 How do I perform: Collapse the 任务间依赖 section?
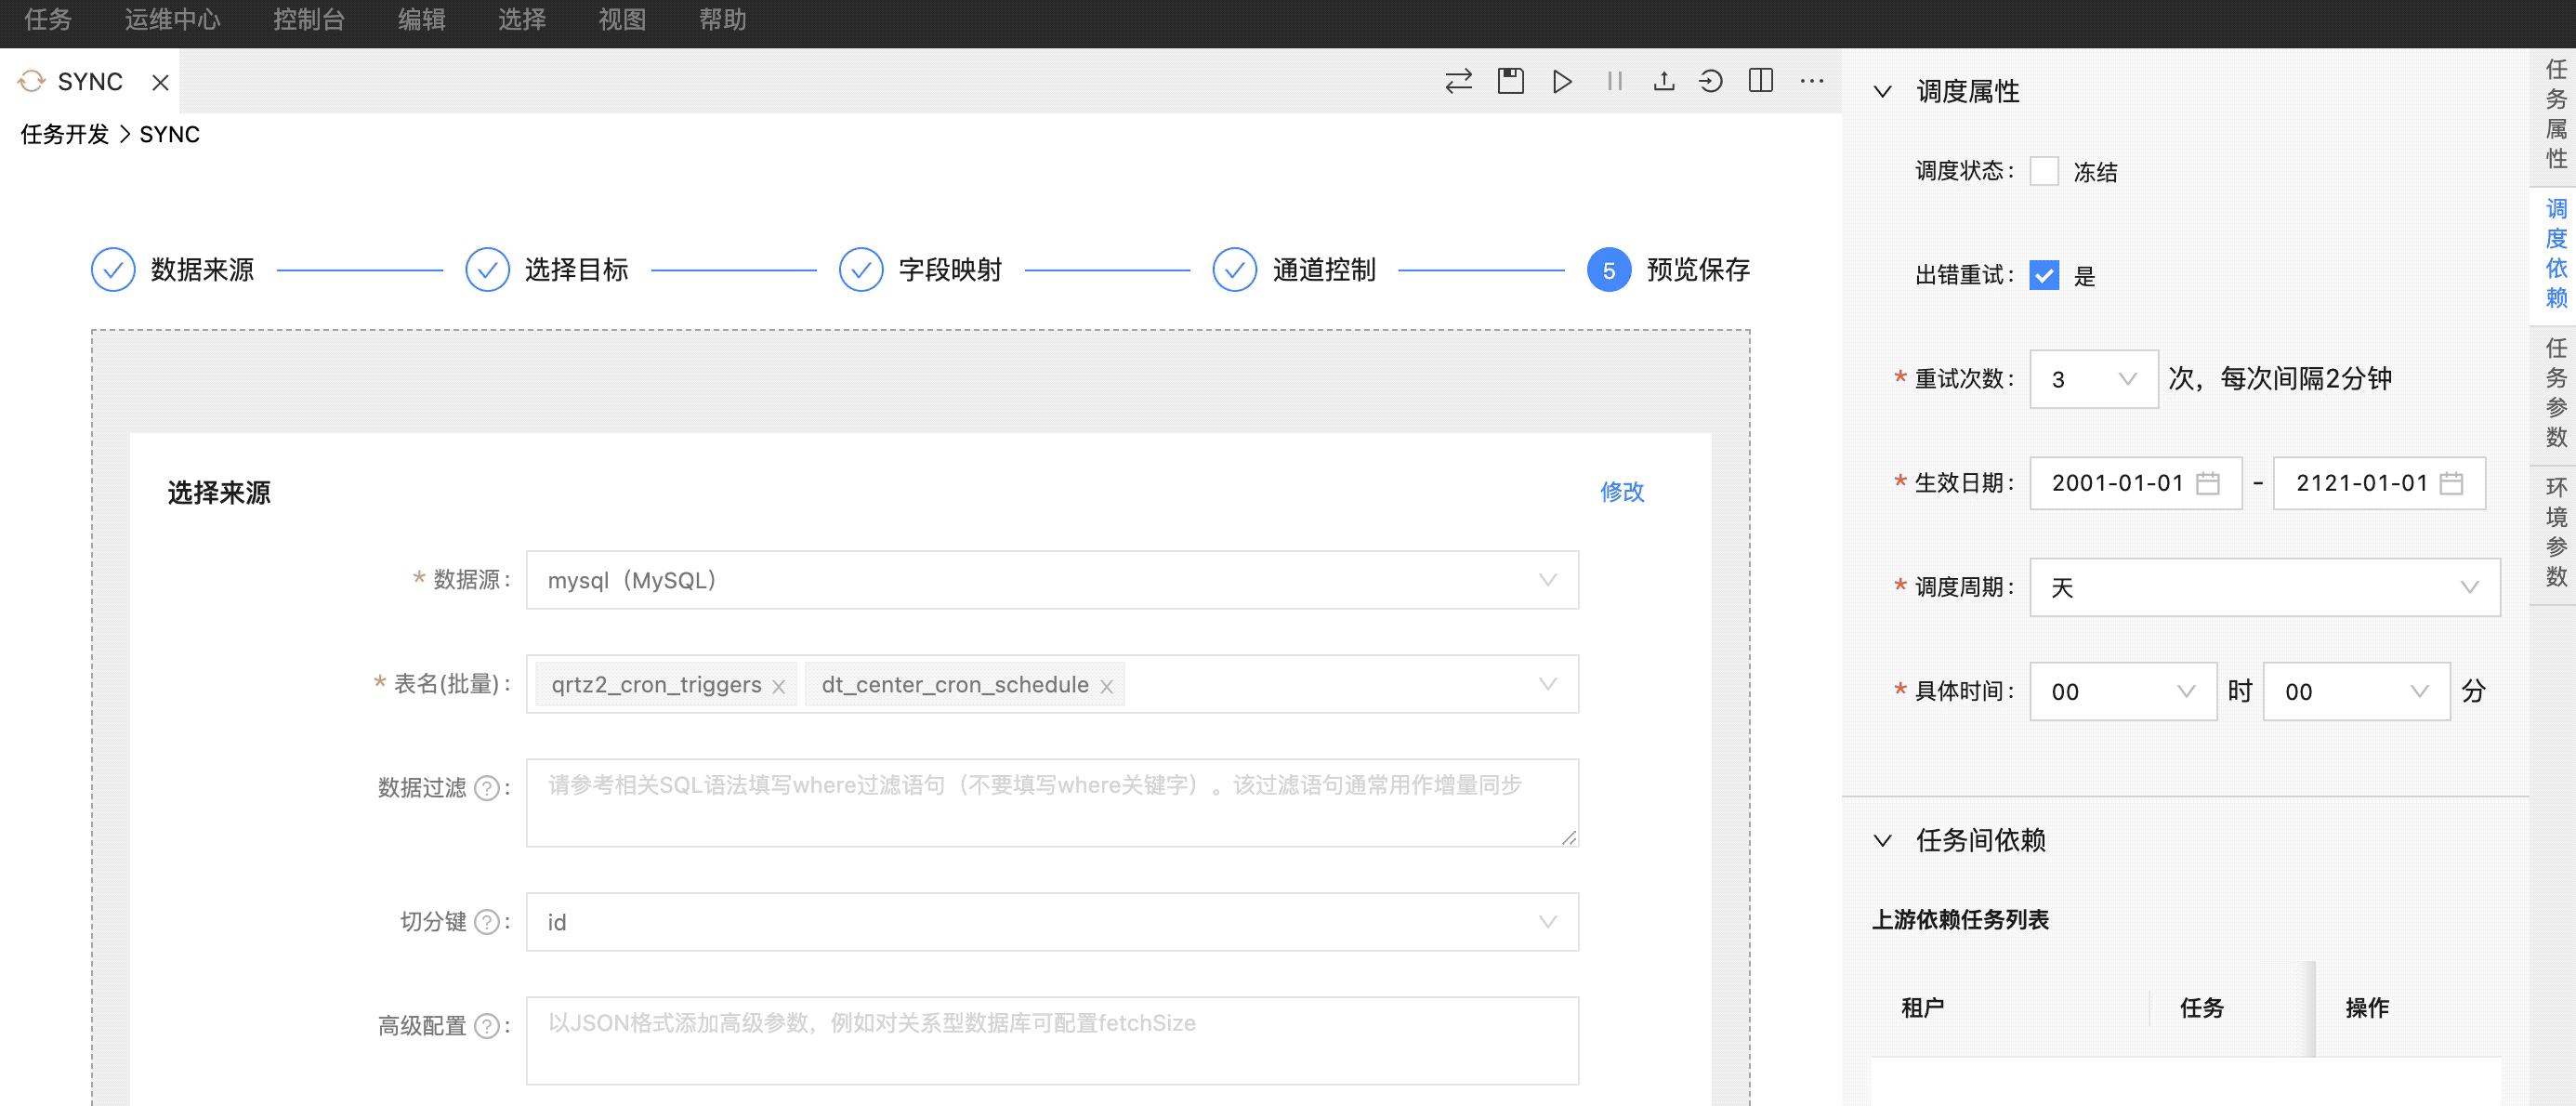[1883, 841]
